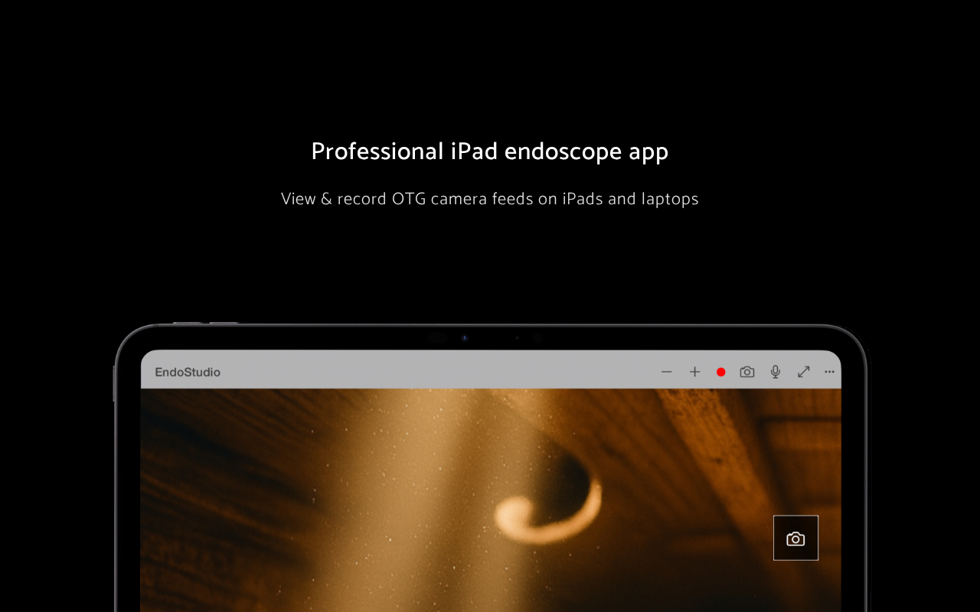
Task: Click the boxed camera capture button on the video
Action: click(795, 538)
